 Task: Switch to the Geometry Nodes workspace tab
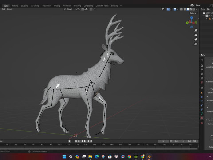pyautogui.click(x=102, y=6)
